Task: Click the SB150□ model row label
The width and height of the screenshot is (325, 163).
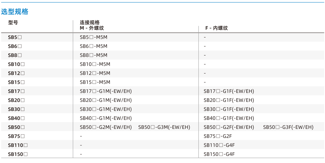Action: [18, 154]
